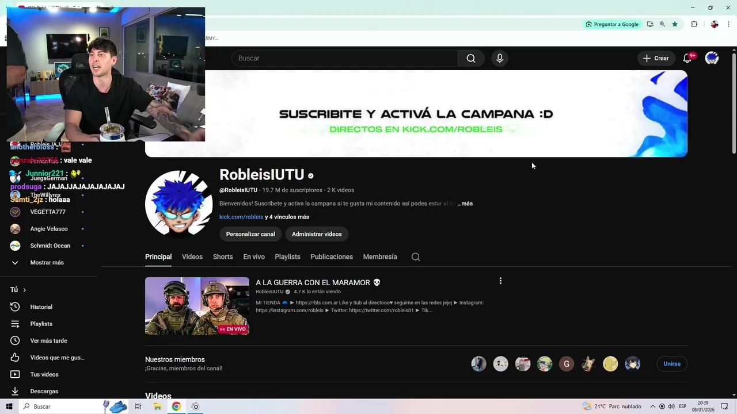This screenshot has height=414, width=737.
Task: Open the volume speaker tray icon
Action: point(671,407)
